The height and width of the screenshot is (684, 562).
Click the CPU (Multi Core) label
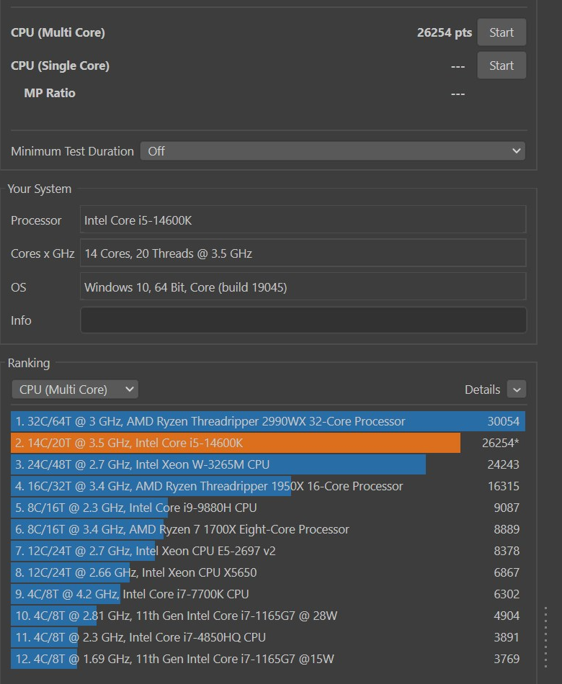(x=58, y=32)
